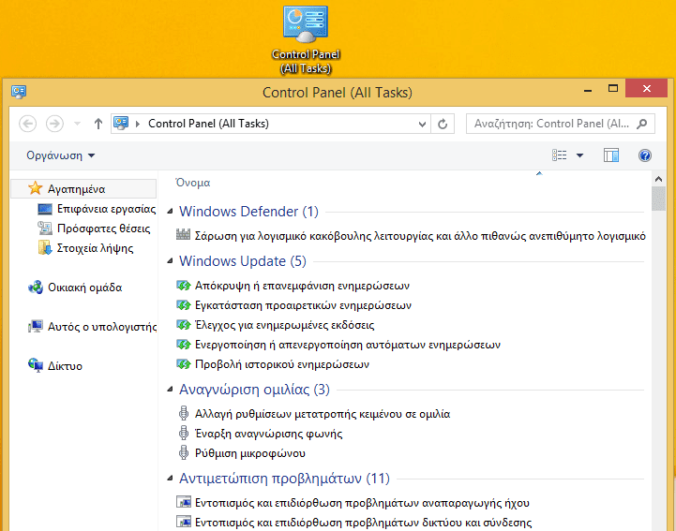
Task: Go back with the Back arrow button
Action: point(27,124)
